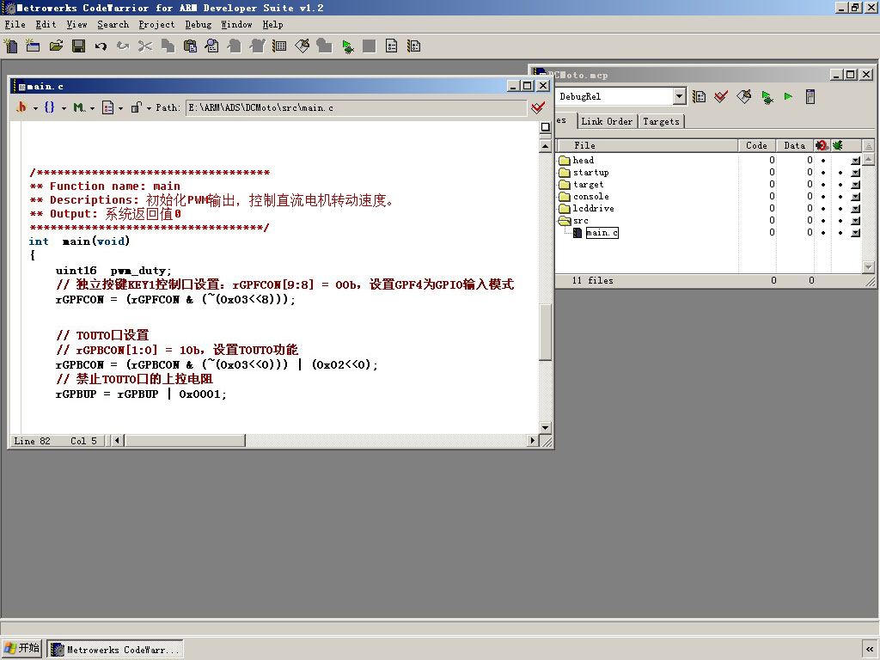
Task: Click the Target Settings icon in the DCMoto.mcp window
Action: (x=699, y=96)
